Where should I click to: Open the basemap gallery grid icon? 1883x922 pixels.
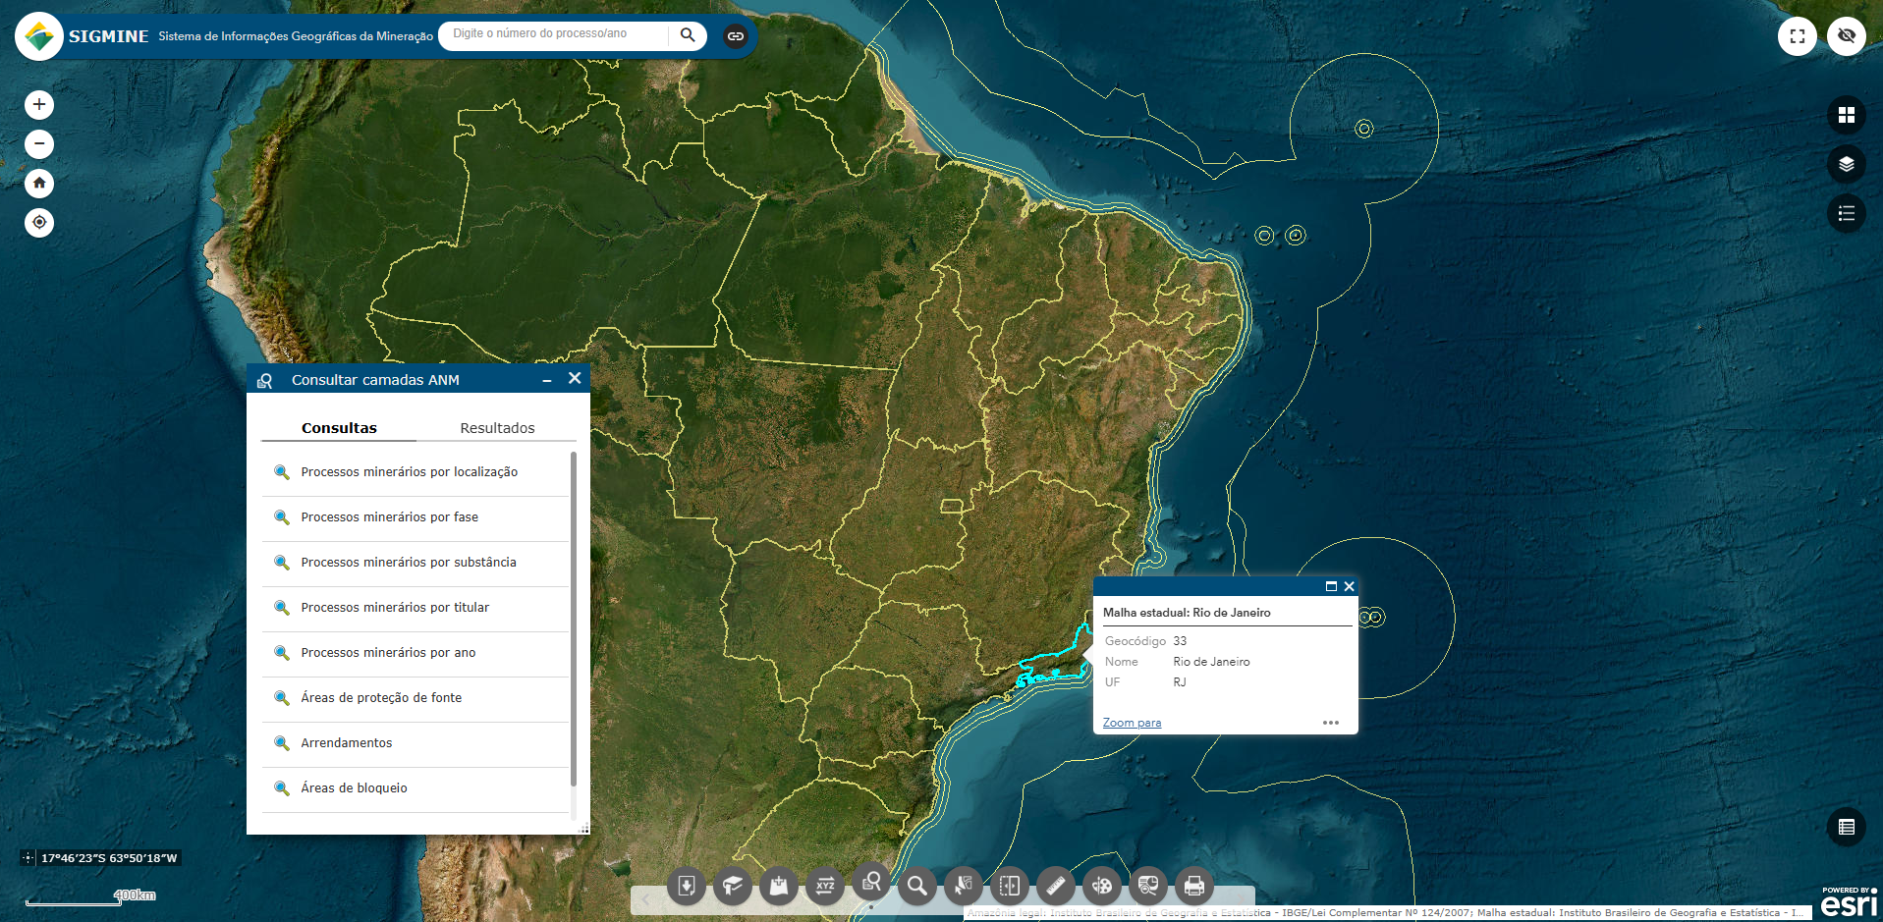click(1846, 115)
